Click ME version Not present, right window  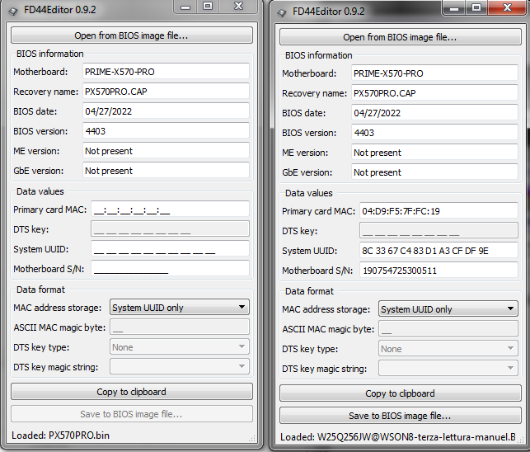pyautogui.click(x=434, y=153)
